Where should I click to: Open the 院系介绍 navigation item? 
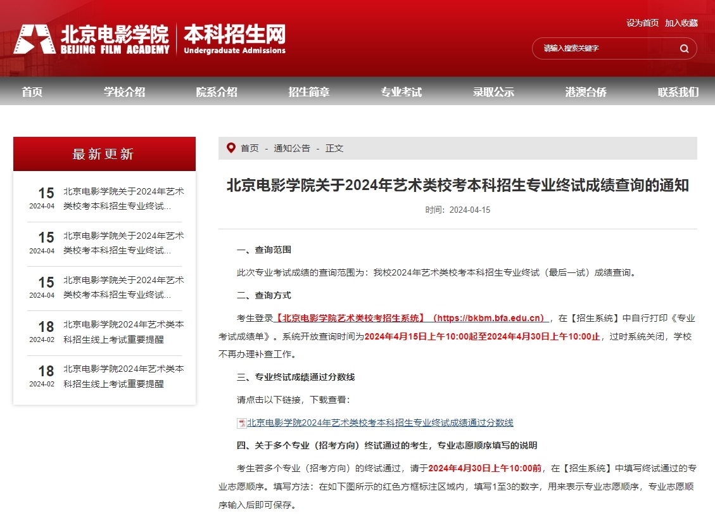217,92
